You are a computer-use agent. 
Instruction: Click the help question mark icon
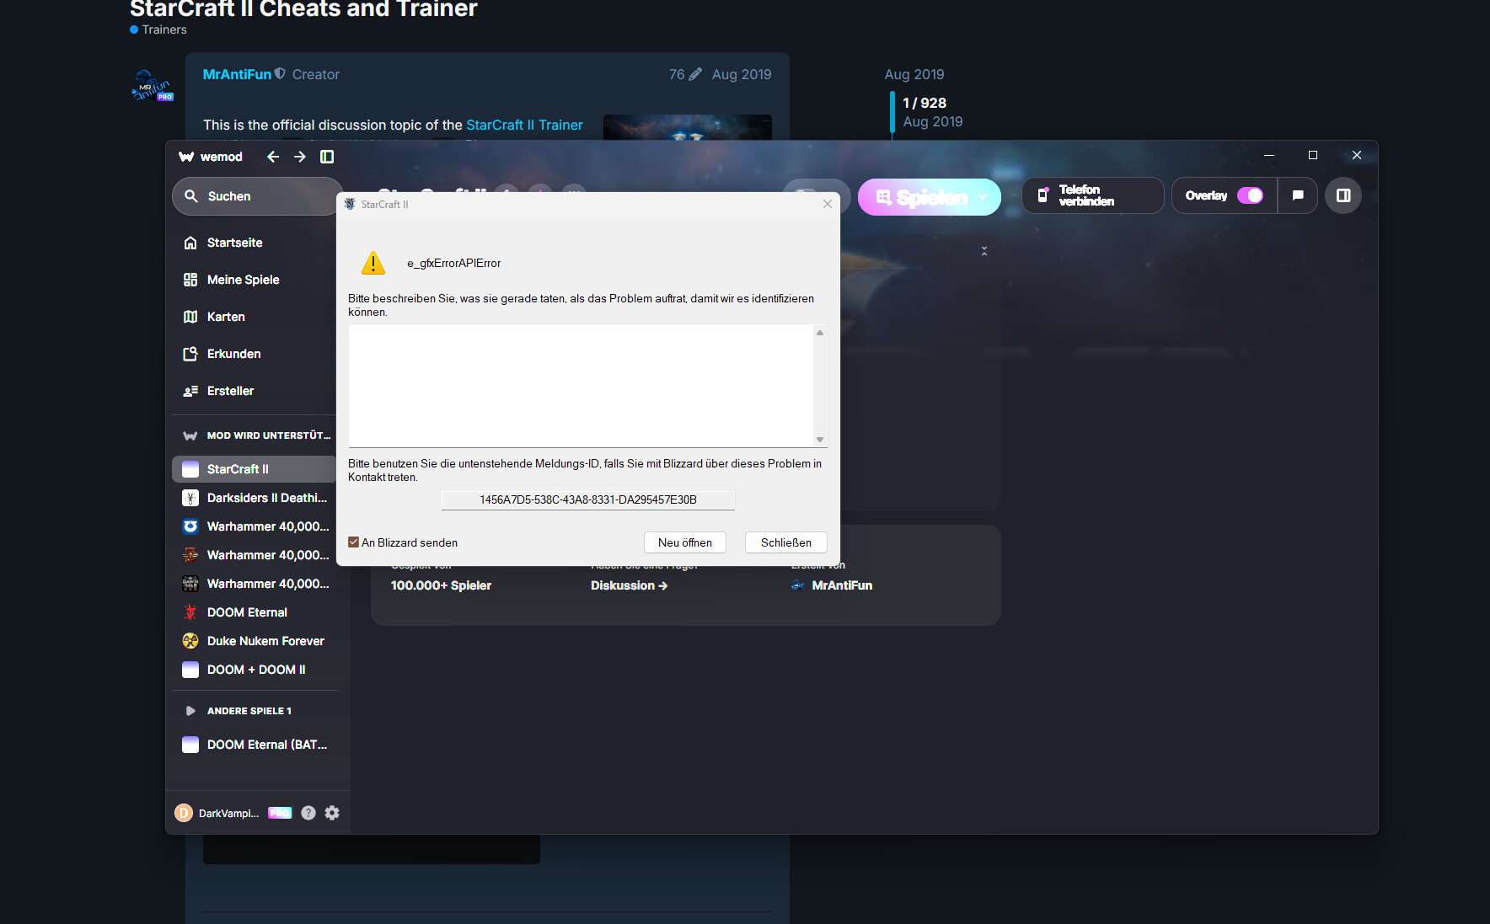(x=308, y=813)
